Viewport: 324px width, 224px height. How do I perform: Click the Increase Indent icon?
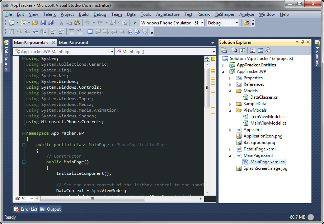[61, 32]
